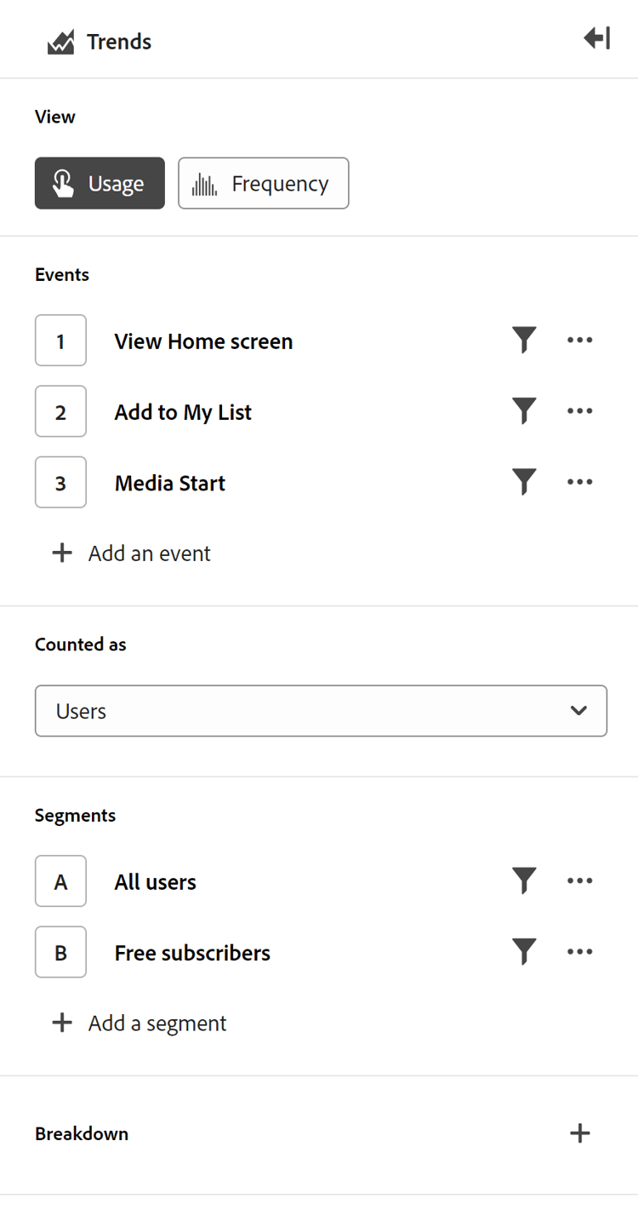This screenshot has height=1227, width=638.
Task: Switch to Frequency view
Action: [x=263, y=183]
